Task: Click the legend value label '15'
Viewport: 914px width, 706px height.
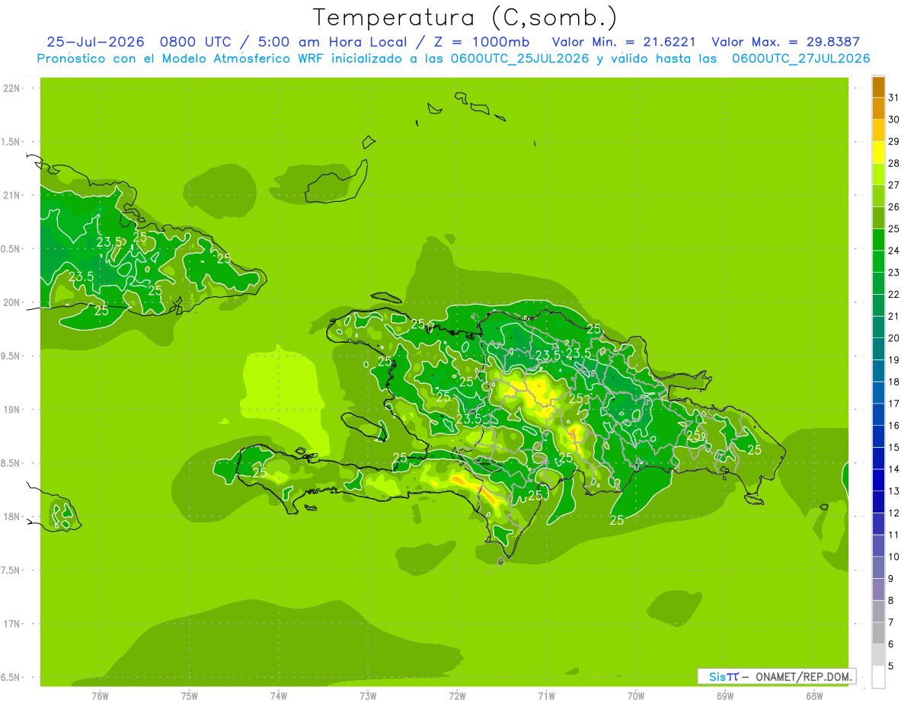Action: point(893,447)
